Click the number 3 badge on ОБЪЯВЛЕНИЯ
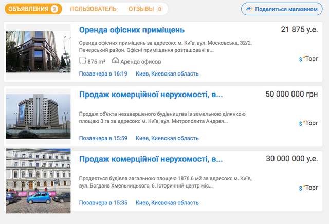The image size is (329, 224). 54,9
